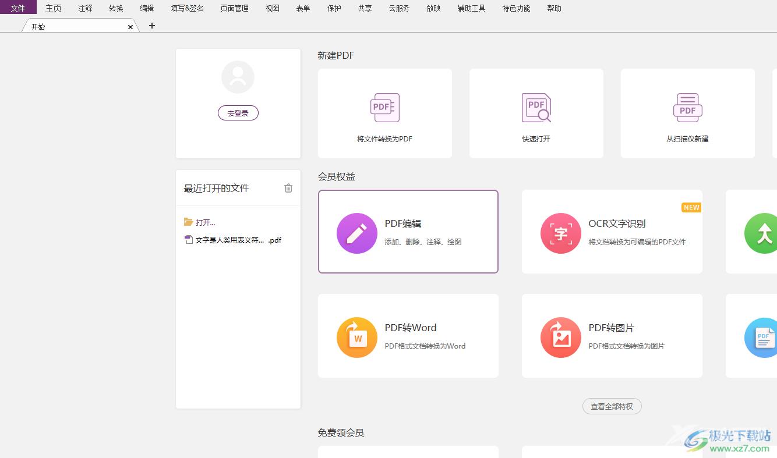Image resolution: width=777 pixels, height=458 pixels.
Task: Click the Convert File to PDF icon
Action: [385, 108]
